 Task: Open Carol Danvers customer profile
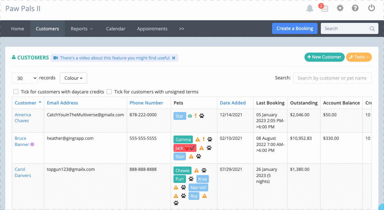point(23,172)
